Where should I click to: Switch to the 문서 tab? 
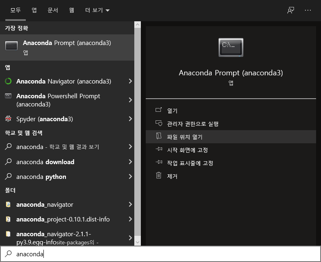tap(53, 10)
